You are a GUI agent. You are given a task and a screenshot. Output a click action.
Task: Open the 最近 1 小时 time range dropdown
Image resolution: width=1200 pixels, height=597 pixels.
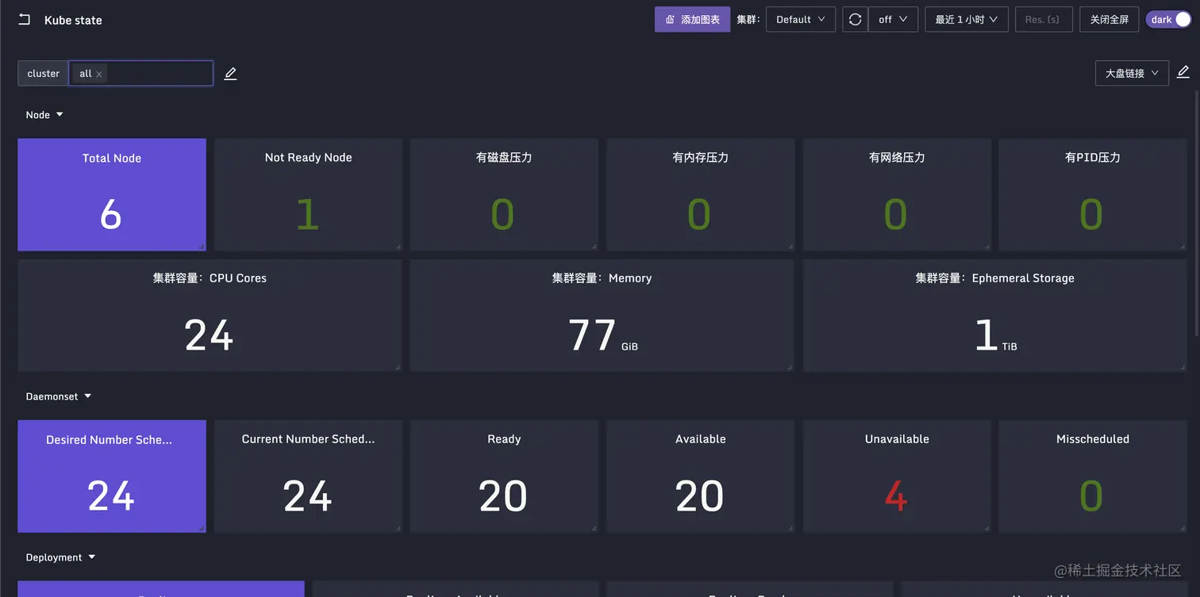[x=967, y=20]
